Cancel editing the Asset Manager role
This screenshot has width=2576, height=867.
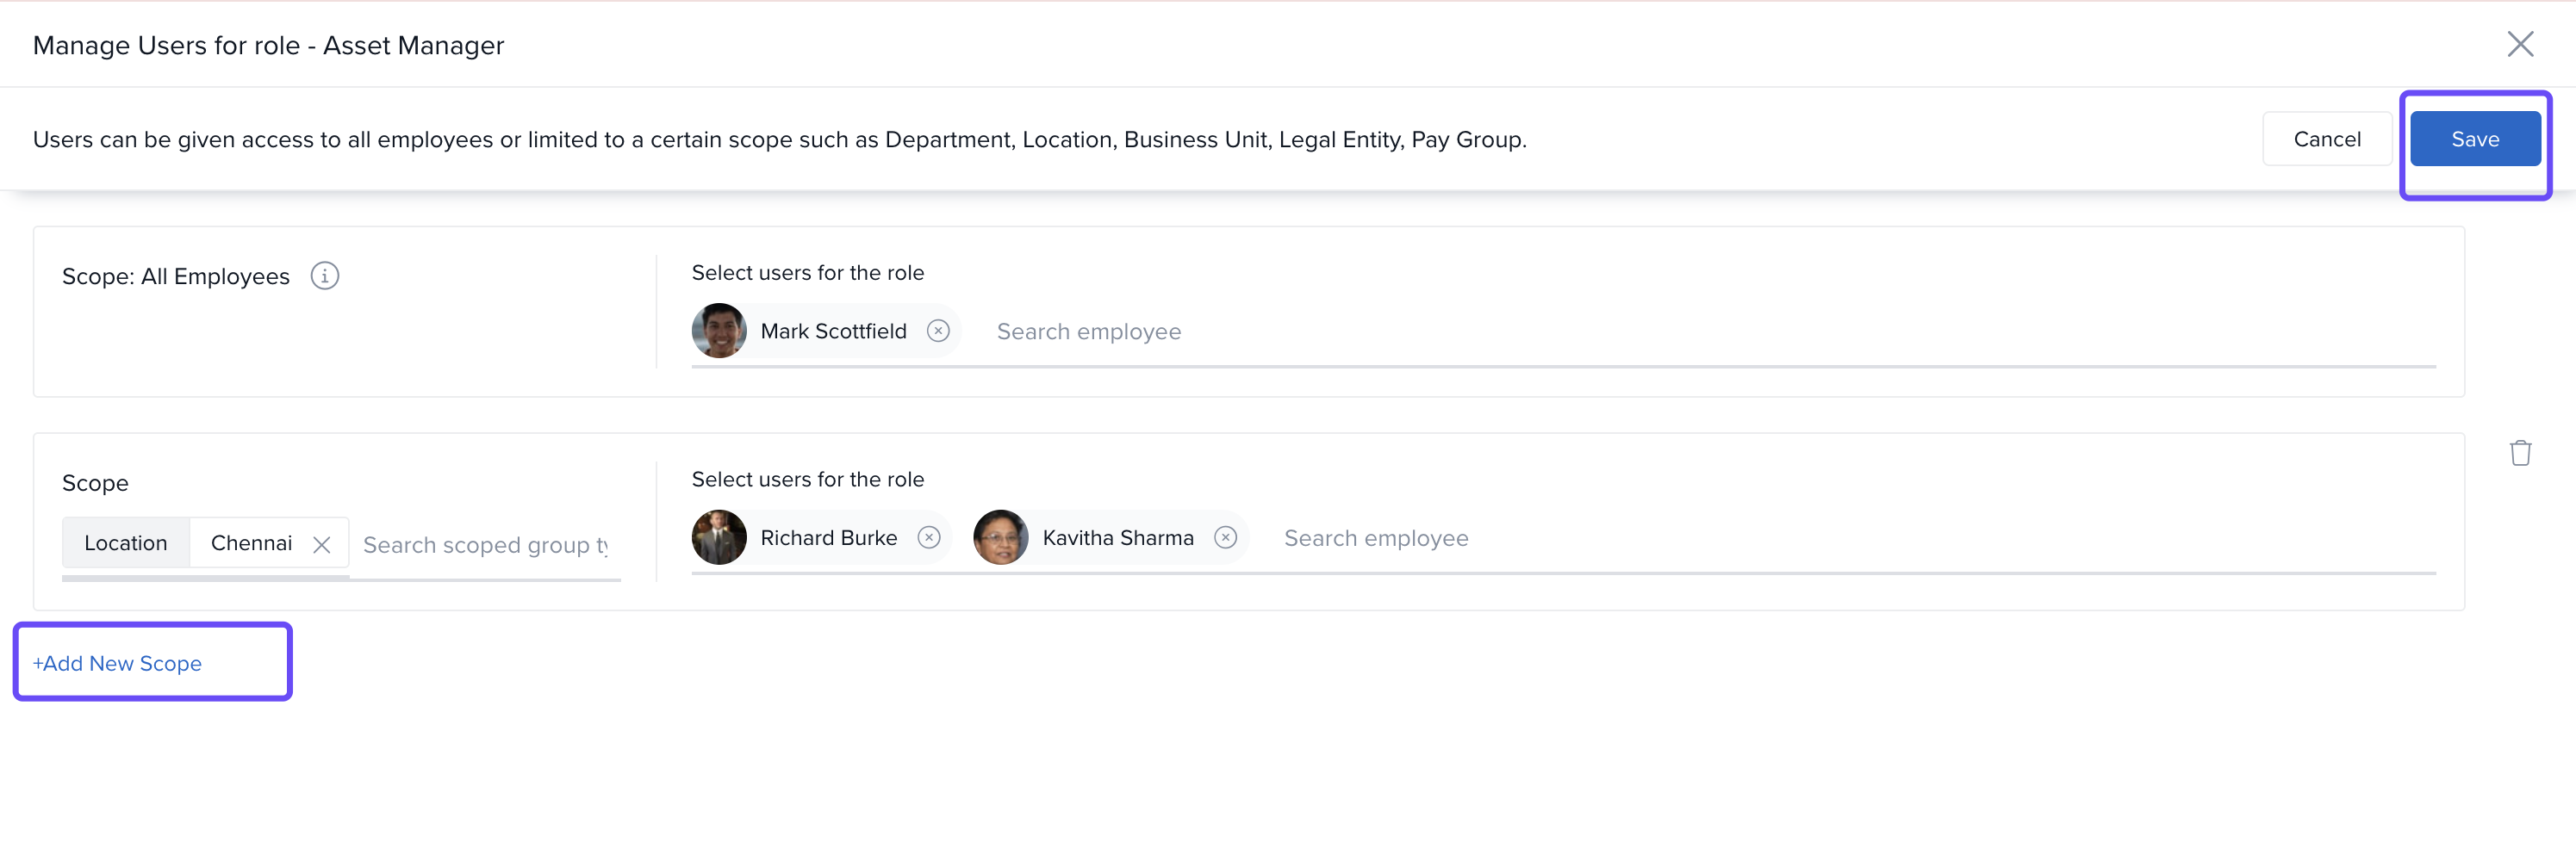click(x=2326, y=139)
